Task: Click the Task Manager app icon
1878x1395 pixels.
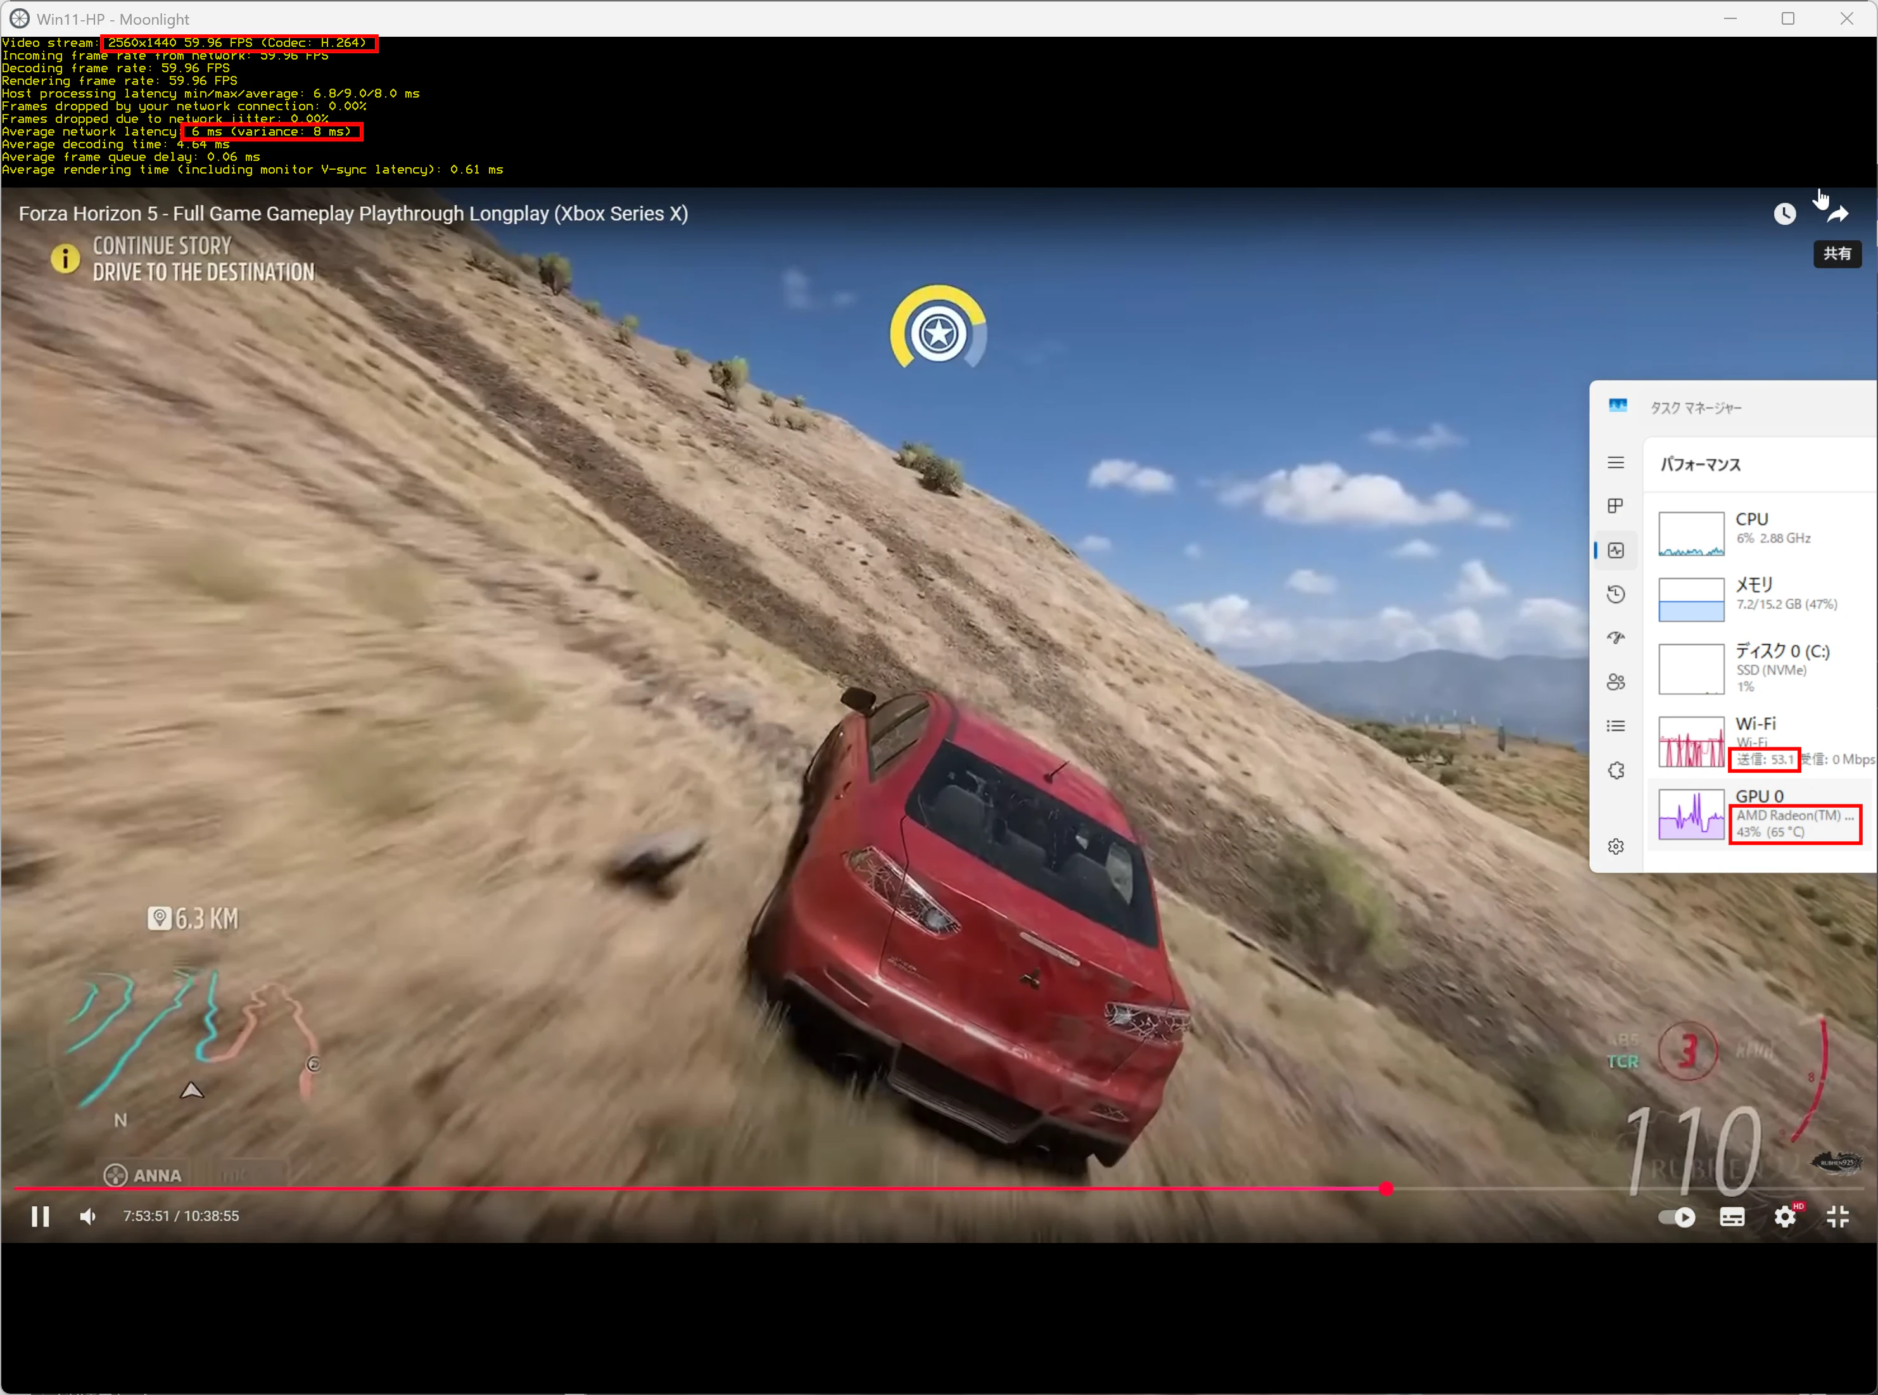Action: [1617, 406]
